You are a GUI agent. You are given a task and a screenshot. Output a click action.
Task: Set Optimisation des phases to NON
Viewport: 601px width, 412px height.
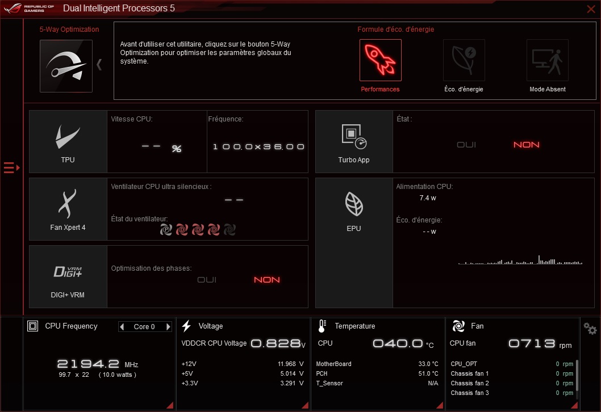tap(266, 280)
